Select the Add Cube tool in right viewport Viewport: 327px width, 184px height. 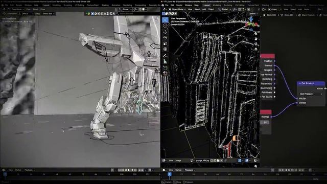[165, 68]
